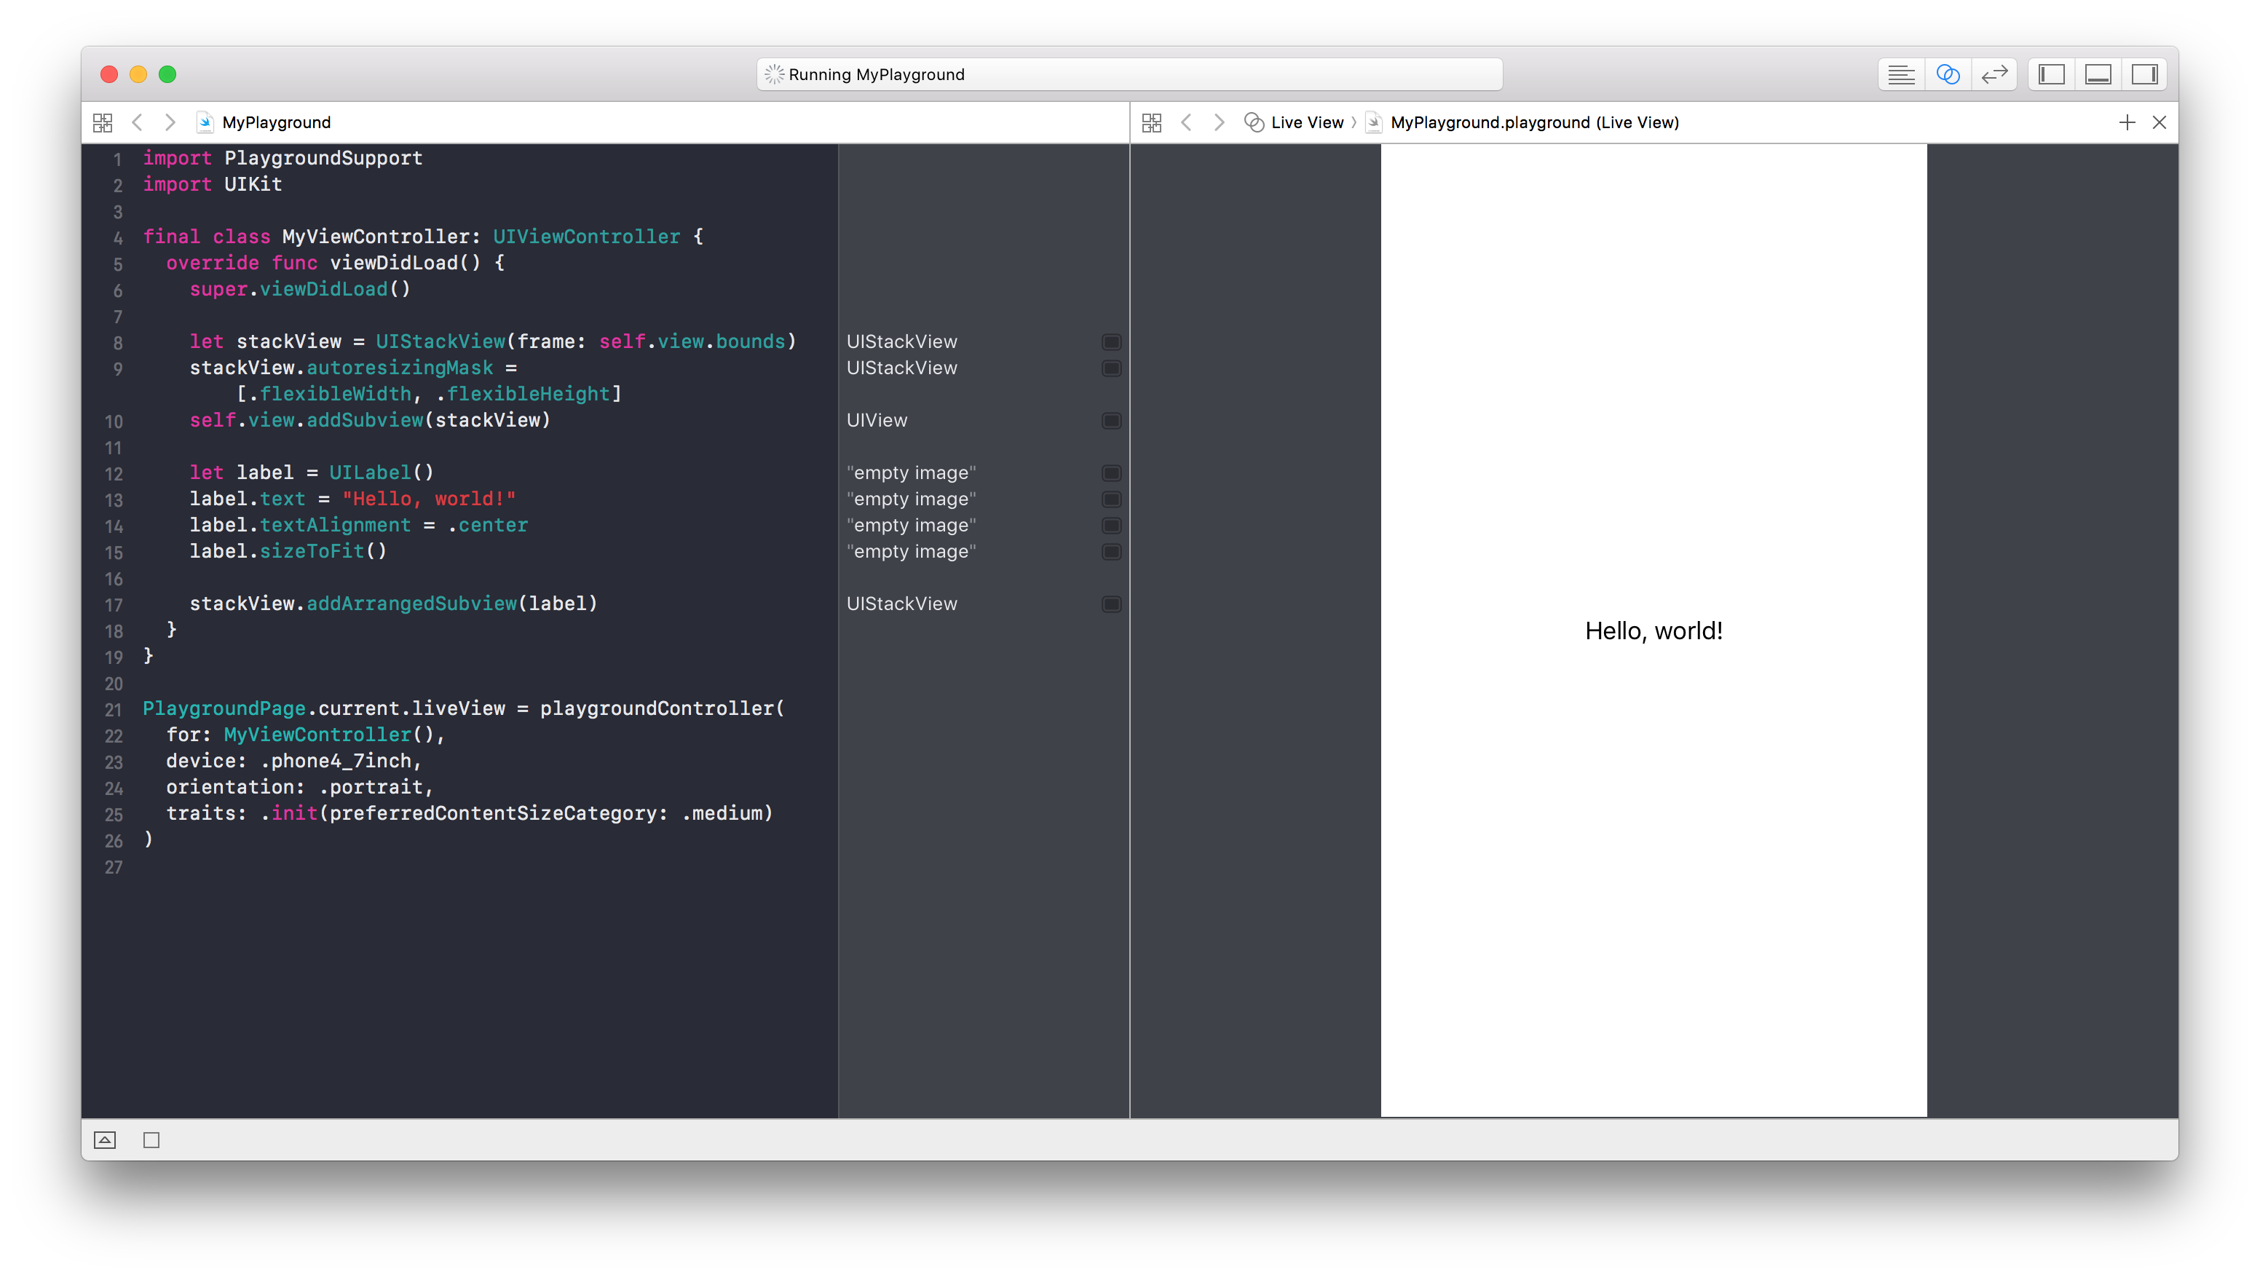Toggle the navigator panel
The width and height of the screenshot is (2260, 1277).
(2051, 74)
